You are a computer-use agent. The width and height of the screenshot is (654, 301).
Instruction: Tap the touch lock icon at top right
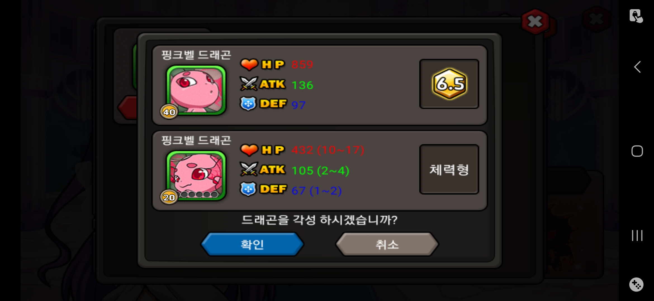(636, 16)
